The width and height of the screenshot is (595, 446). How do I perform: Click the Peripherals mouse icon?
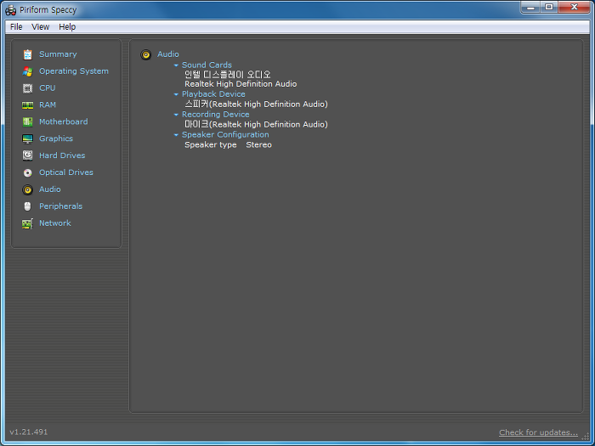click(x=27, y=206)
